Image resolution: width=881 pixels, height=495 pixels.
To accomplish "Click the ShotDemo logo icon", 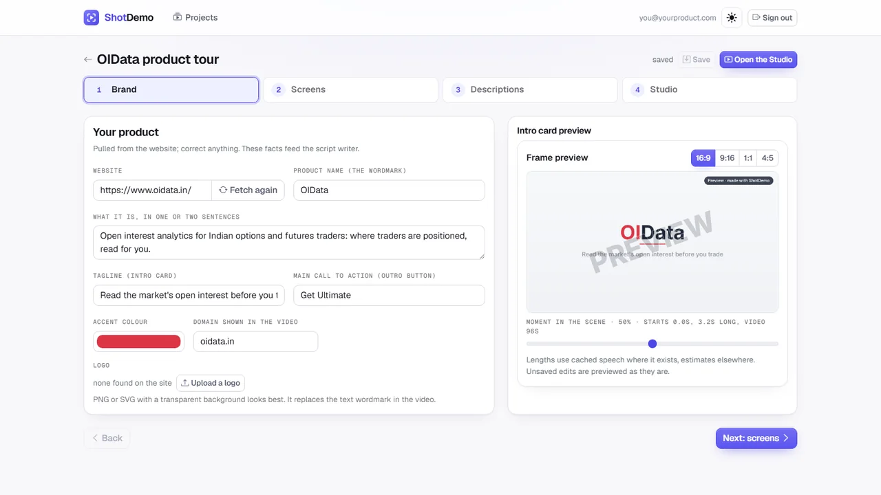I will [x=92, y=18].
